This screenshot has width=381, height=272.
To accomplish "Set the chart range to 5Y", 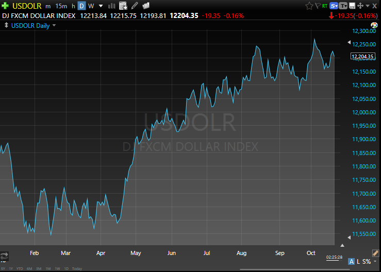I will tap(3, 268).
